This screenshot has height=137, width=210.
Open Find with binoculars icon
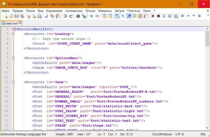pos(78,16)
